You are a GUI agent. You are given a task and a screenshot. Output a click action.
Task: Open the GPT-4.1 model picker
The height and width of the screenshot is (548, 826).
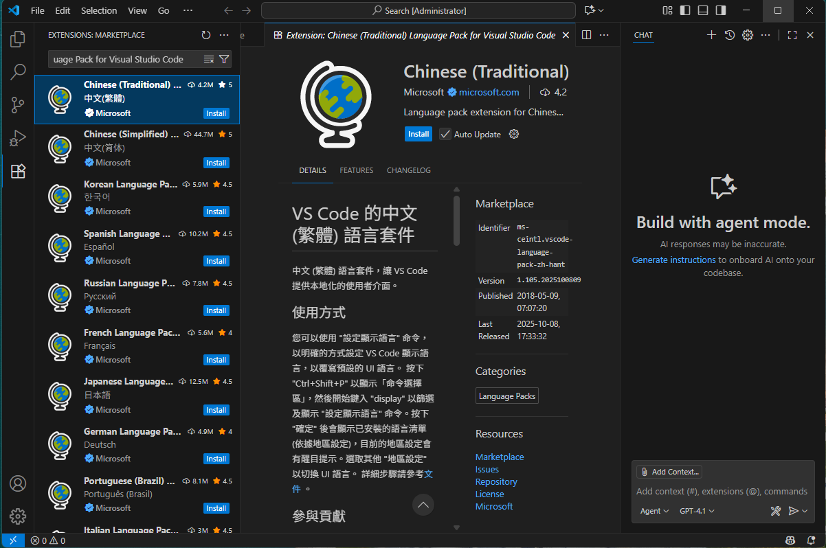[x=697, y=511]
